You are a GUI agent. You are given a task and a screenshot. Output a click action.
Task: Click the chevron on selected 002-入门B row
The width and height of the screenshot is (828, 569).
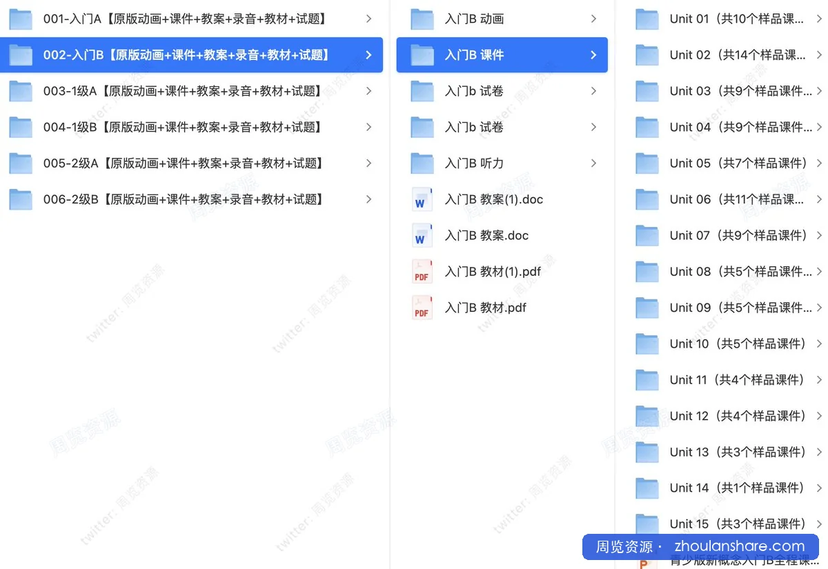[369, 55]
